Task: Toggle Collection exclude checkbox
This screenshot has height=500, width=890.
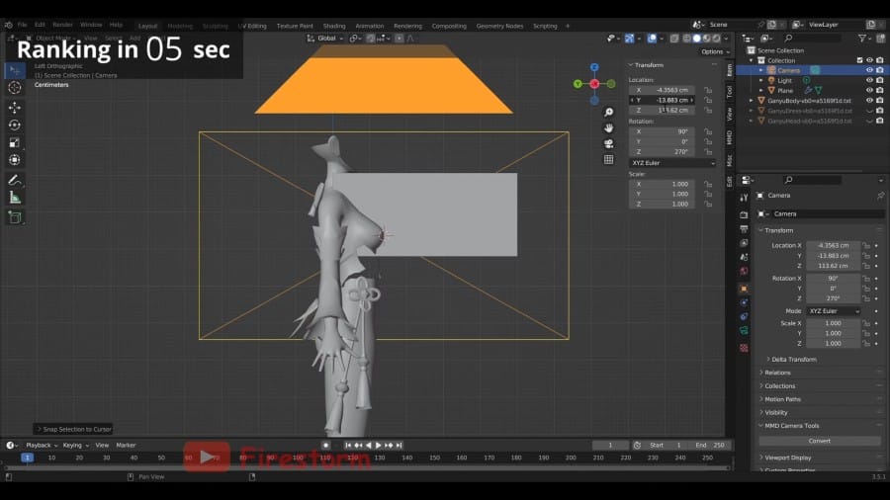Action: [859, 60]
